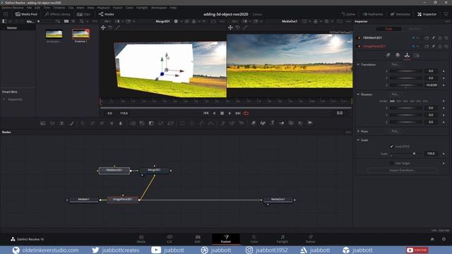Toggle the Lock X/Y/Z checkbox
Screen dimensions: 452x254
391,146
